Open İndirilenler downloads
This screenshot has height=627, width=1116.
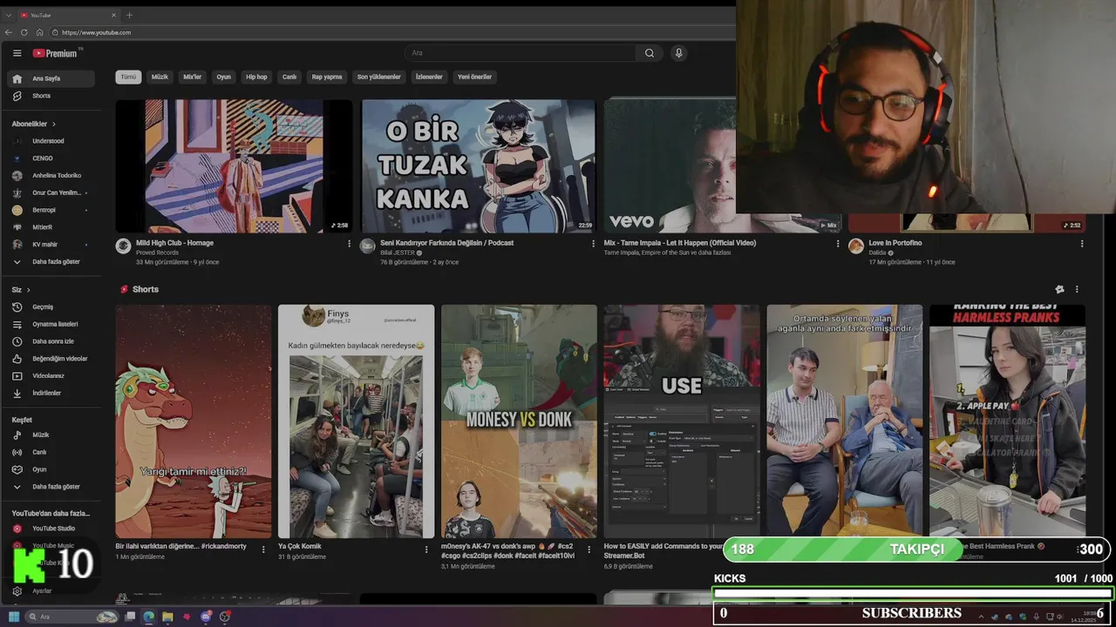(51, 393)
